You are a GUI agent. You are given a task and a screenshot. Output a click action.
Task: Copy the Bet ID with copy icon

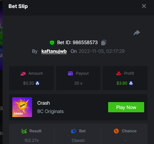(104, 43)
